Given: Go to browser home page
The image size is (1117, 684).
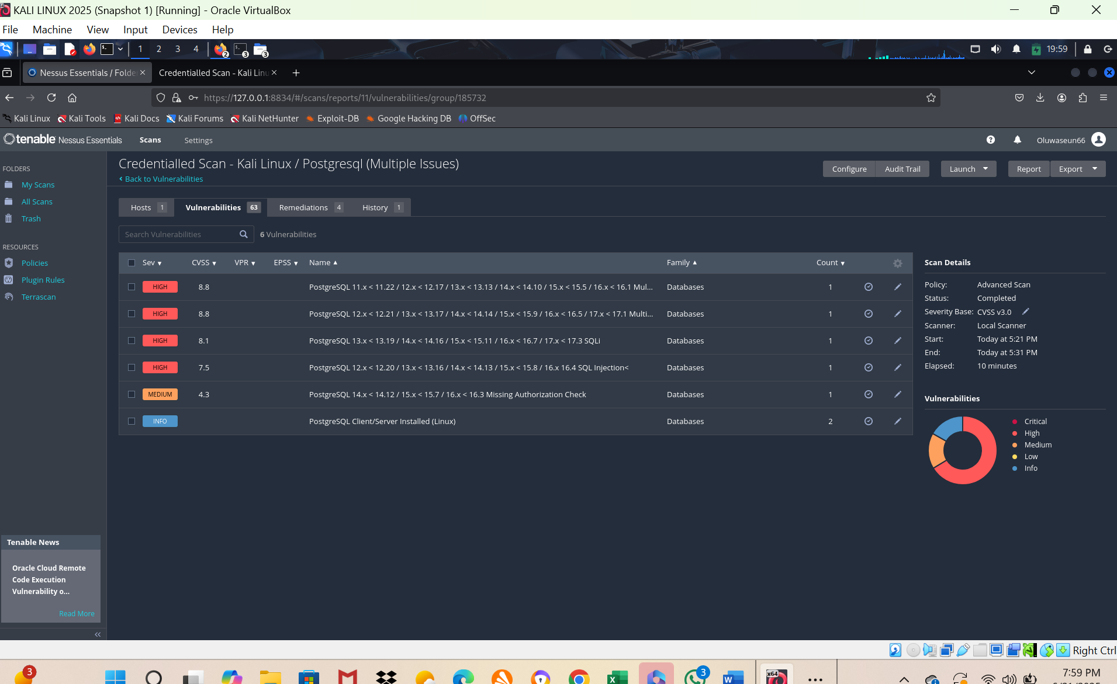Looking at the screenshot, I should (x=72, y=98).
